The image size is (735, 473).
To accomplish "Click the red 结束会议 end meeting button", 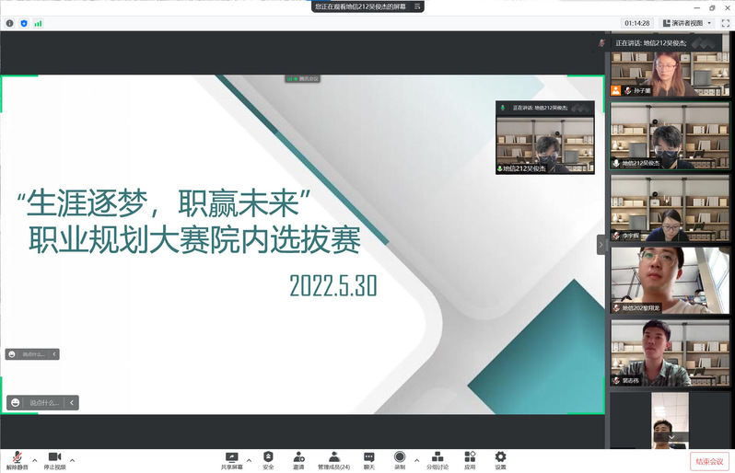I will tap(709, 461).
